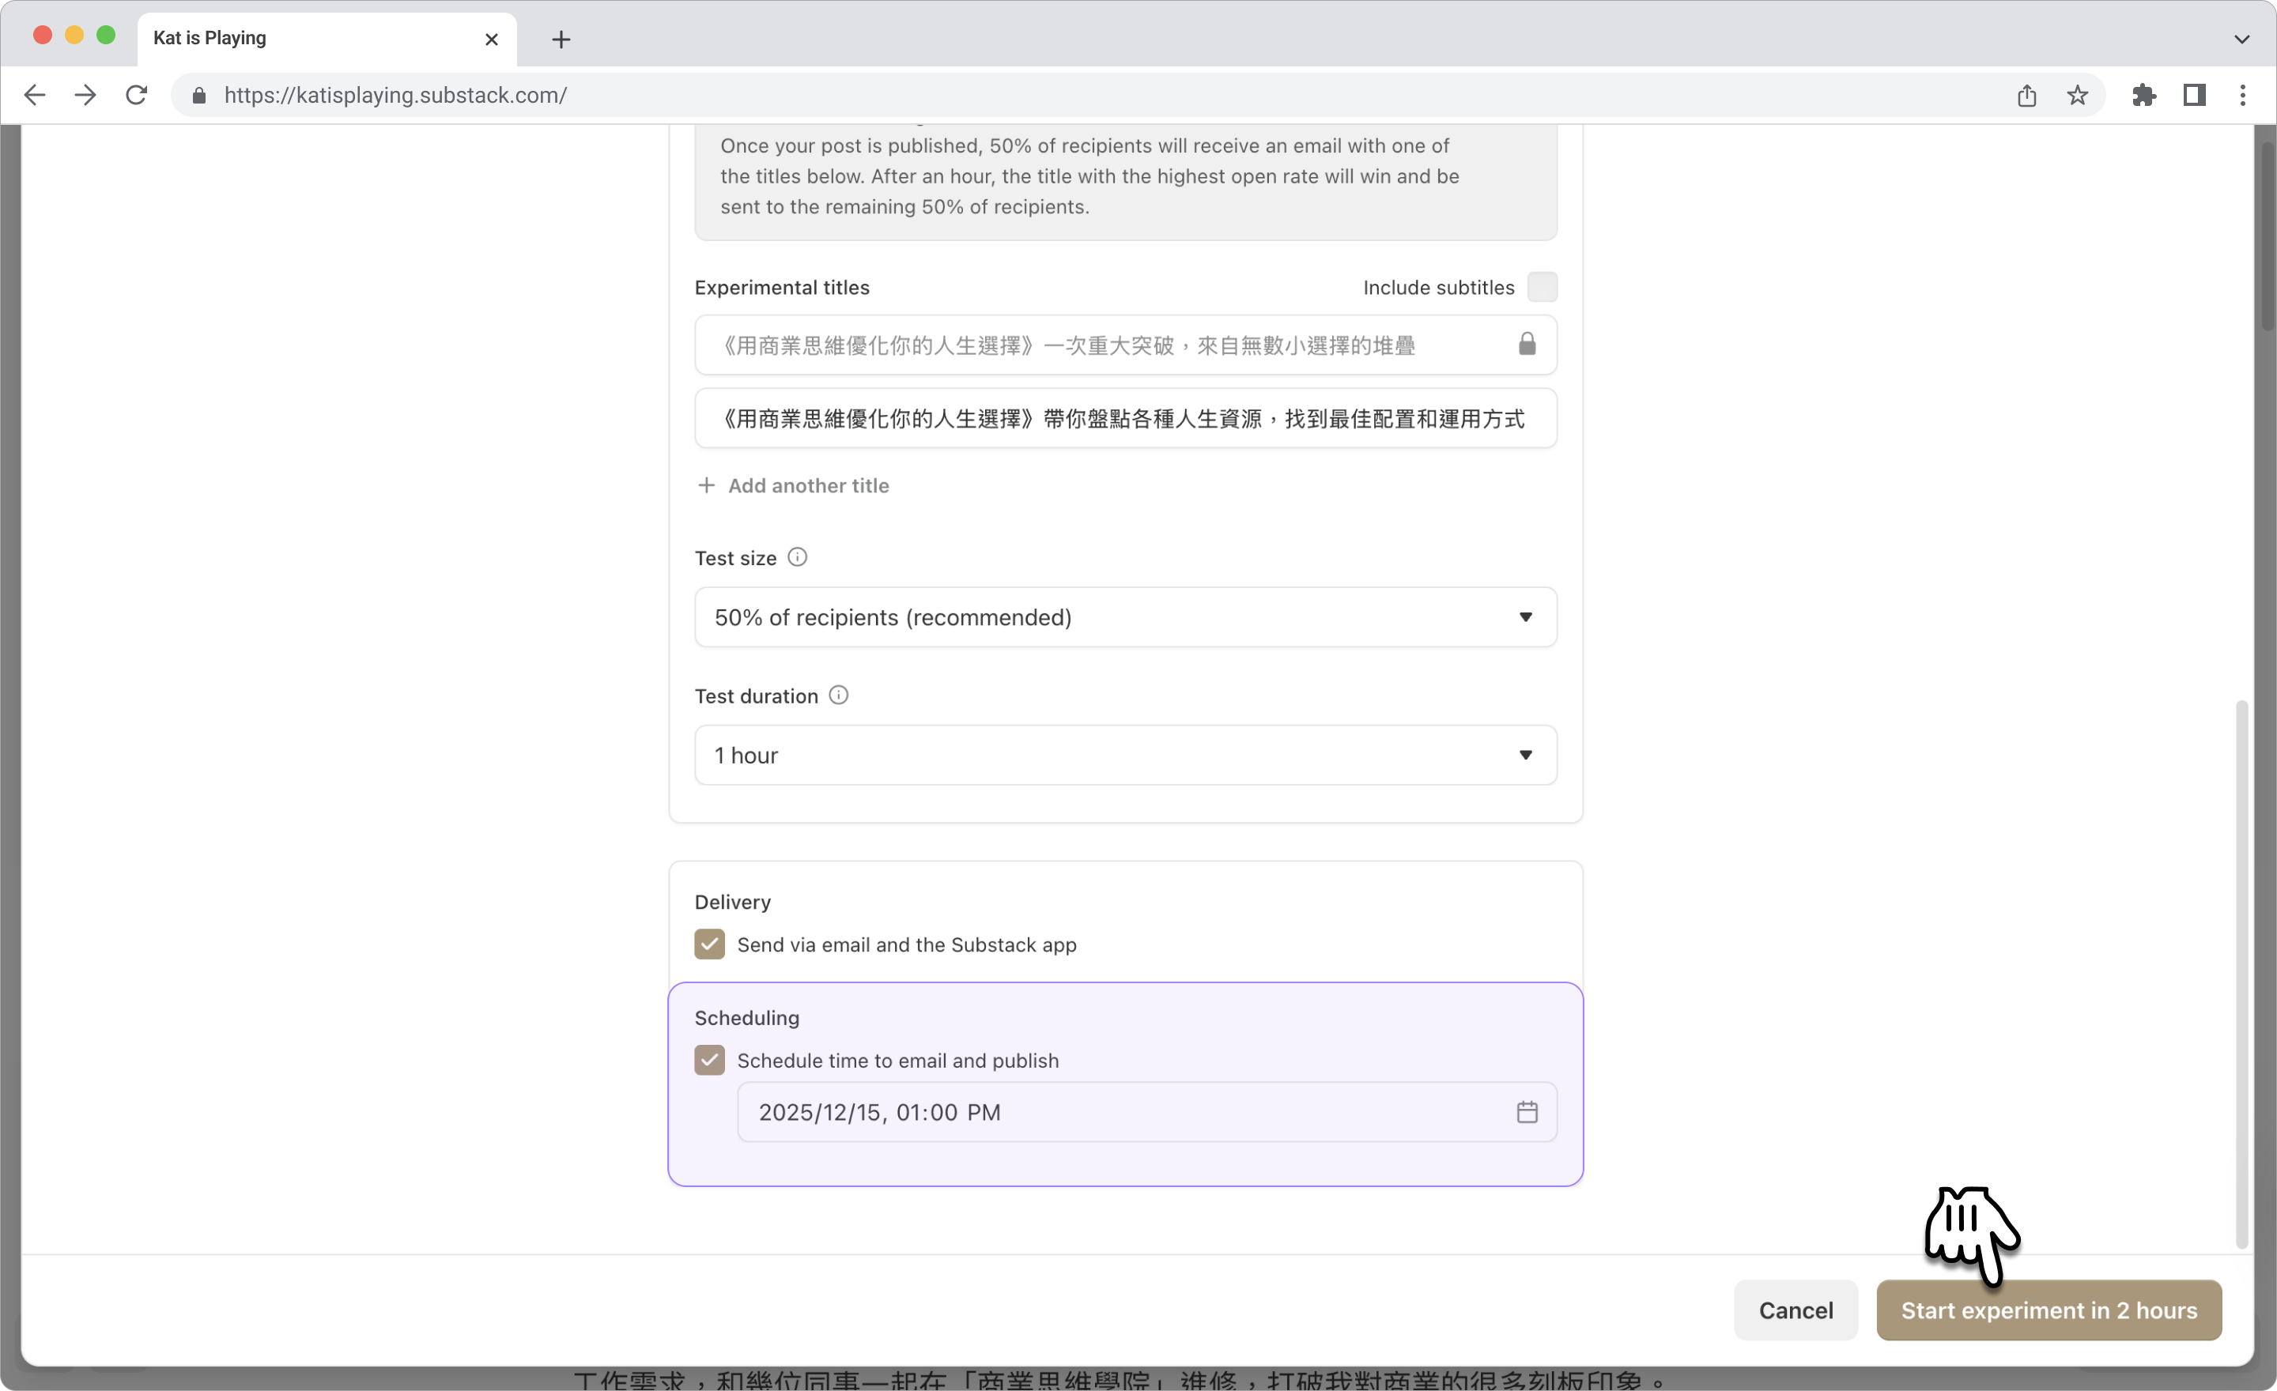This screenshot has width=2277, height=1391.
Task: Open a new browser tab
Action: click(561, 39)
